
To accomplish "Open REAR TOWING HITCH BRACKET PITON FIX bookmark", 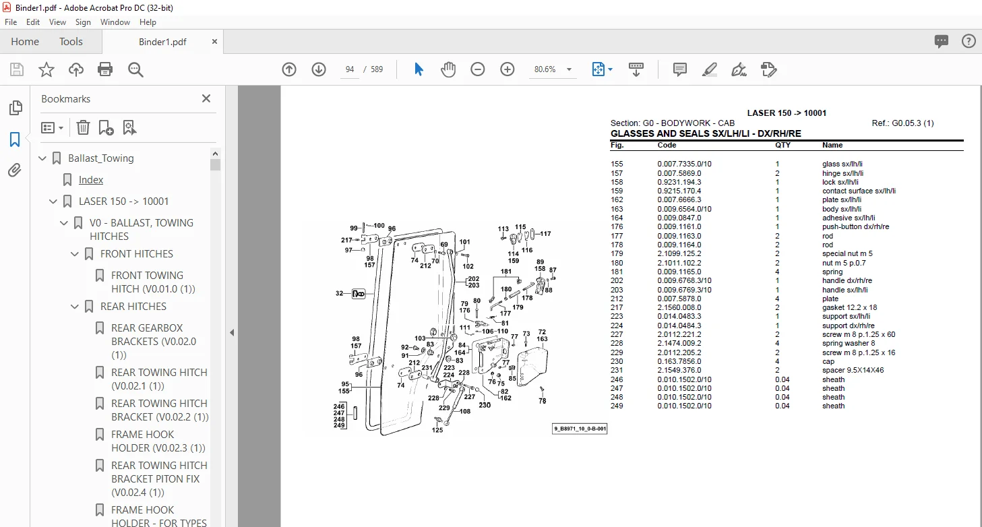I will (x=159, y=479).
